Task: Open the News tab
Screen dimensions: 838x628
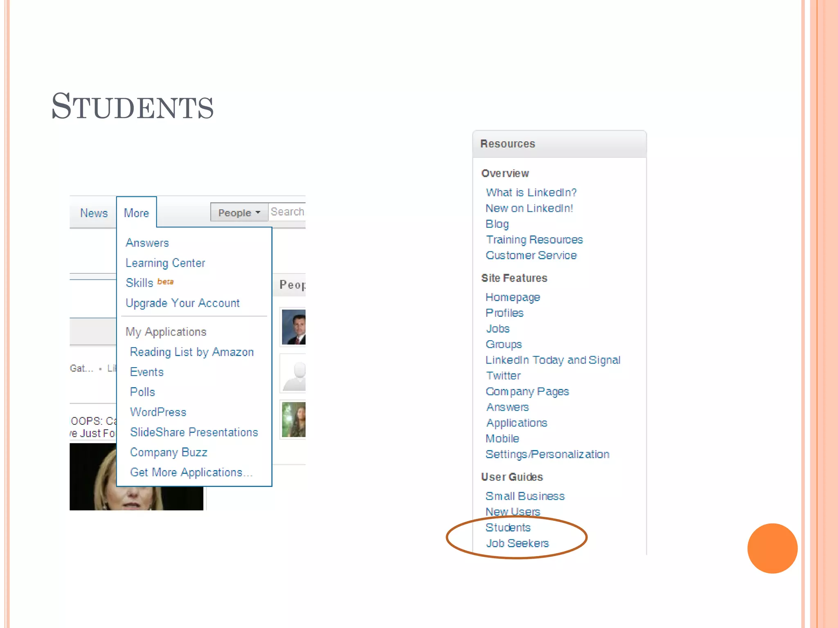Action: (x=94, y=213)
